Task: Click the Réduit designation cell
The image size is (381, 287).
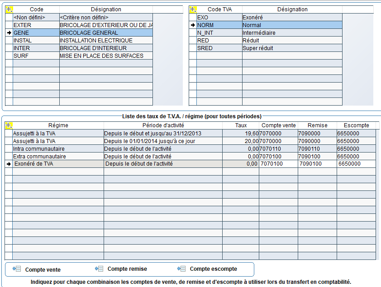Action: 292,41
